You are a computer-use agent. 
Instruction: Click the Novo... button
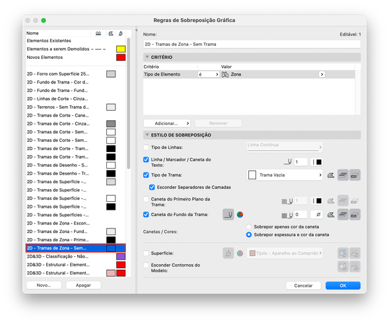[43, 285]
